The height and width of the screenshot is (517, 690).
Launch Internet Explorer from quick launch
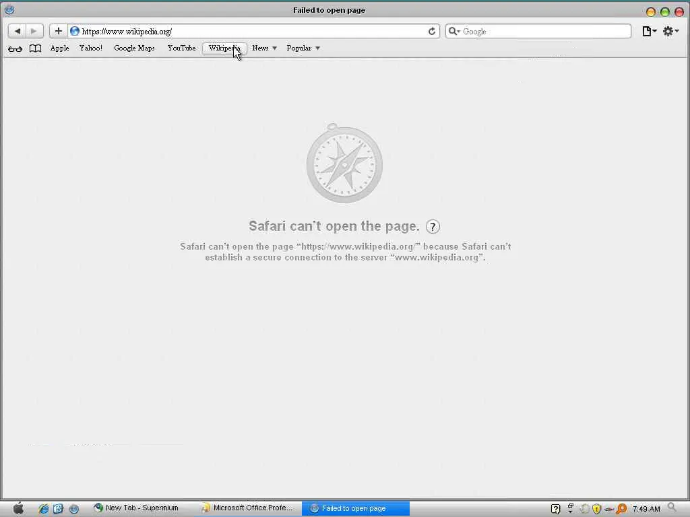coord(43,509)
